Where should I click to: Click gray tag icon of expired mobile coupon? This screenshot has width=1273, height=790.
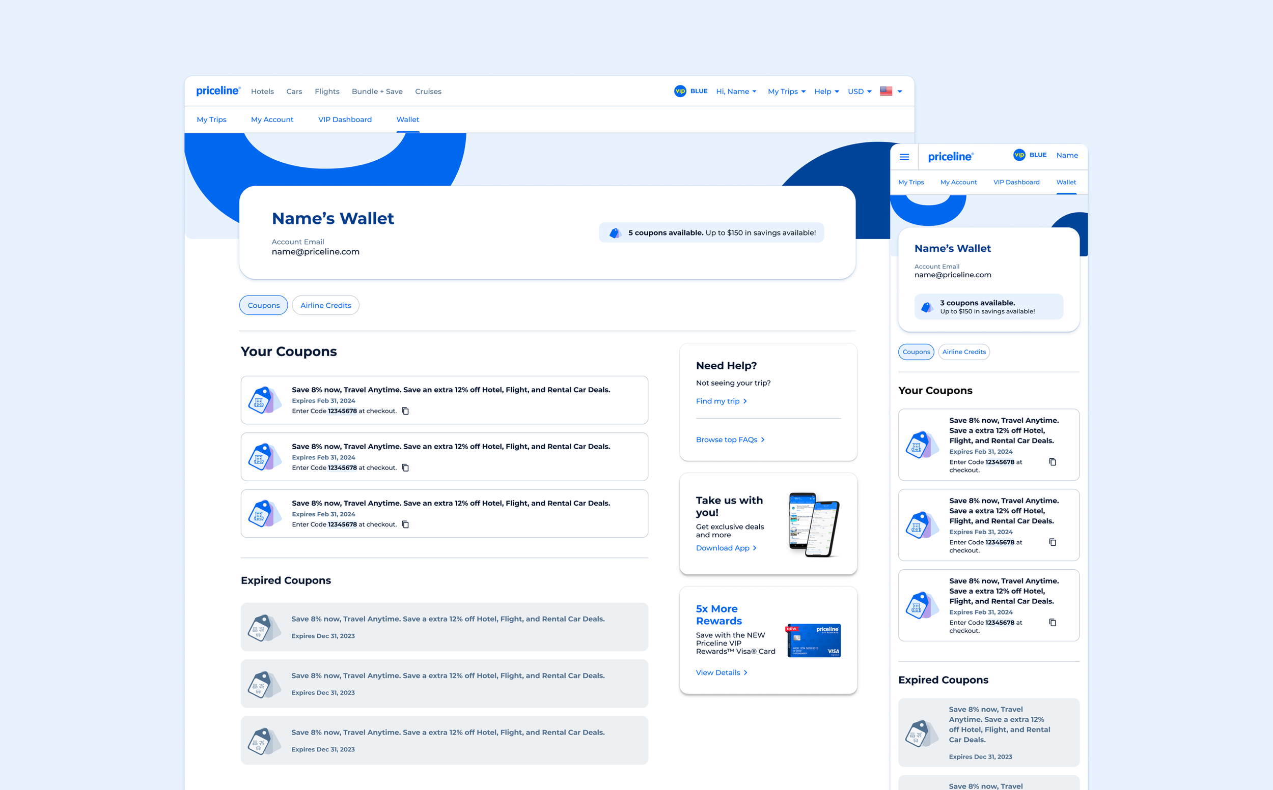[922, 733]
